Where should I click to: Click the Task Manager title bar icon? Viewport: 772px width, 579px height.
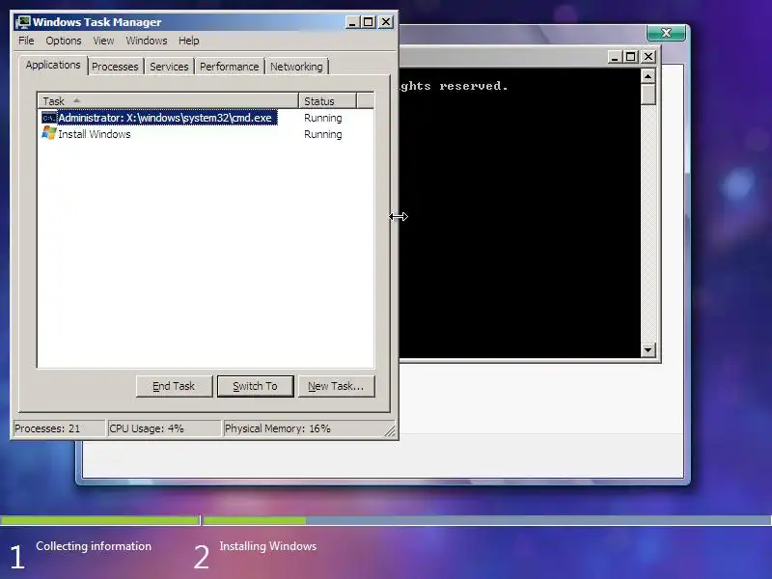click(x=23, y=22)
